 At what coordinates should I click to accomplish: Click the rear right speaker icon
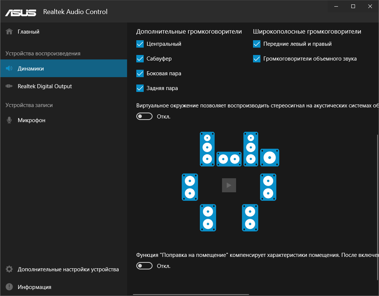[x=250, y=218]
